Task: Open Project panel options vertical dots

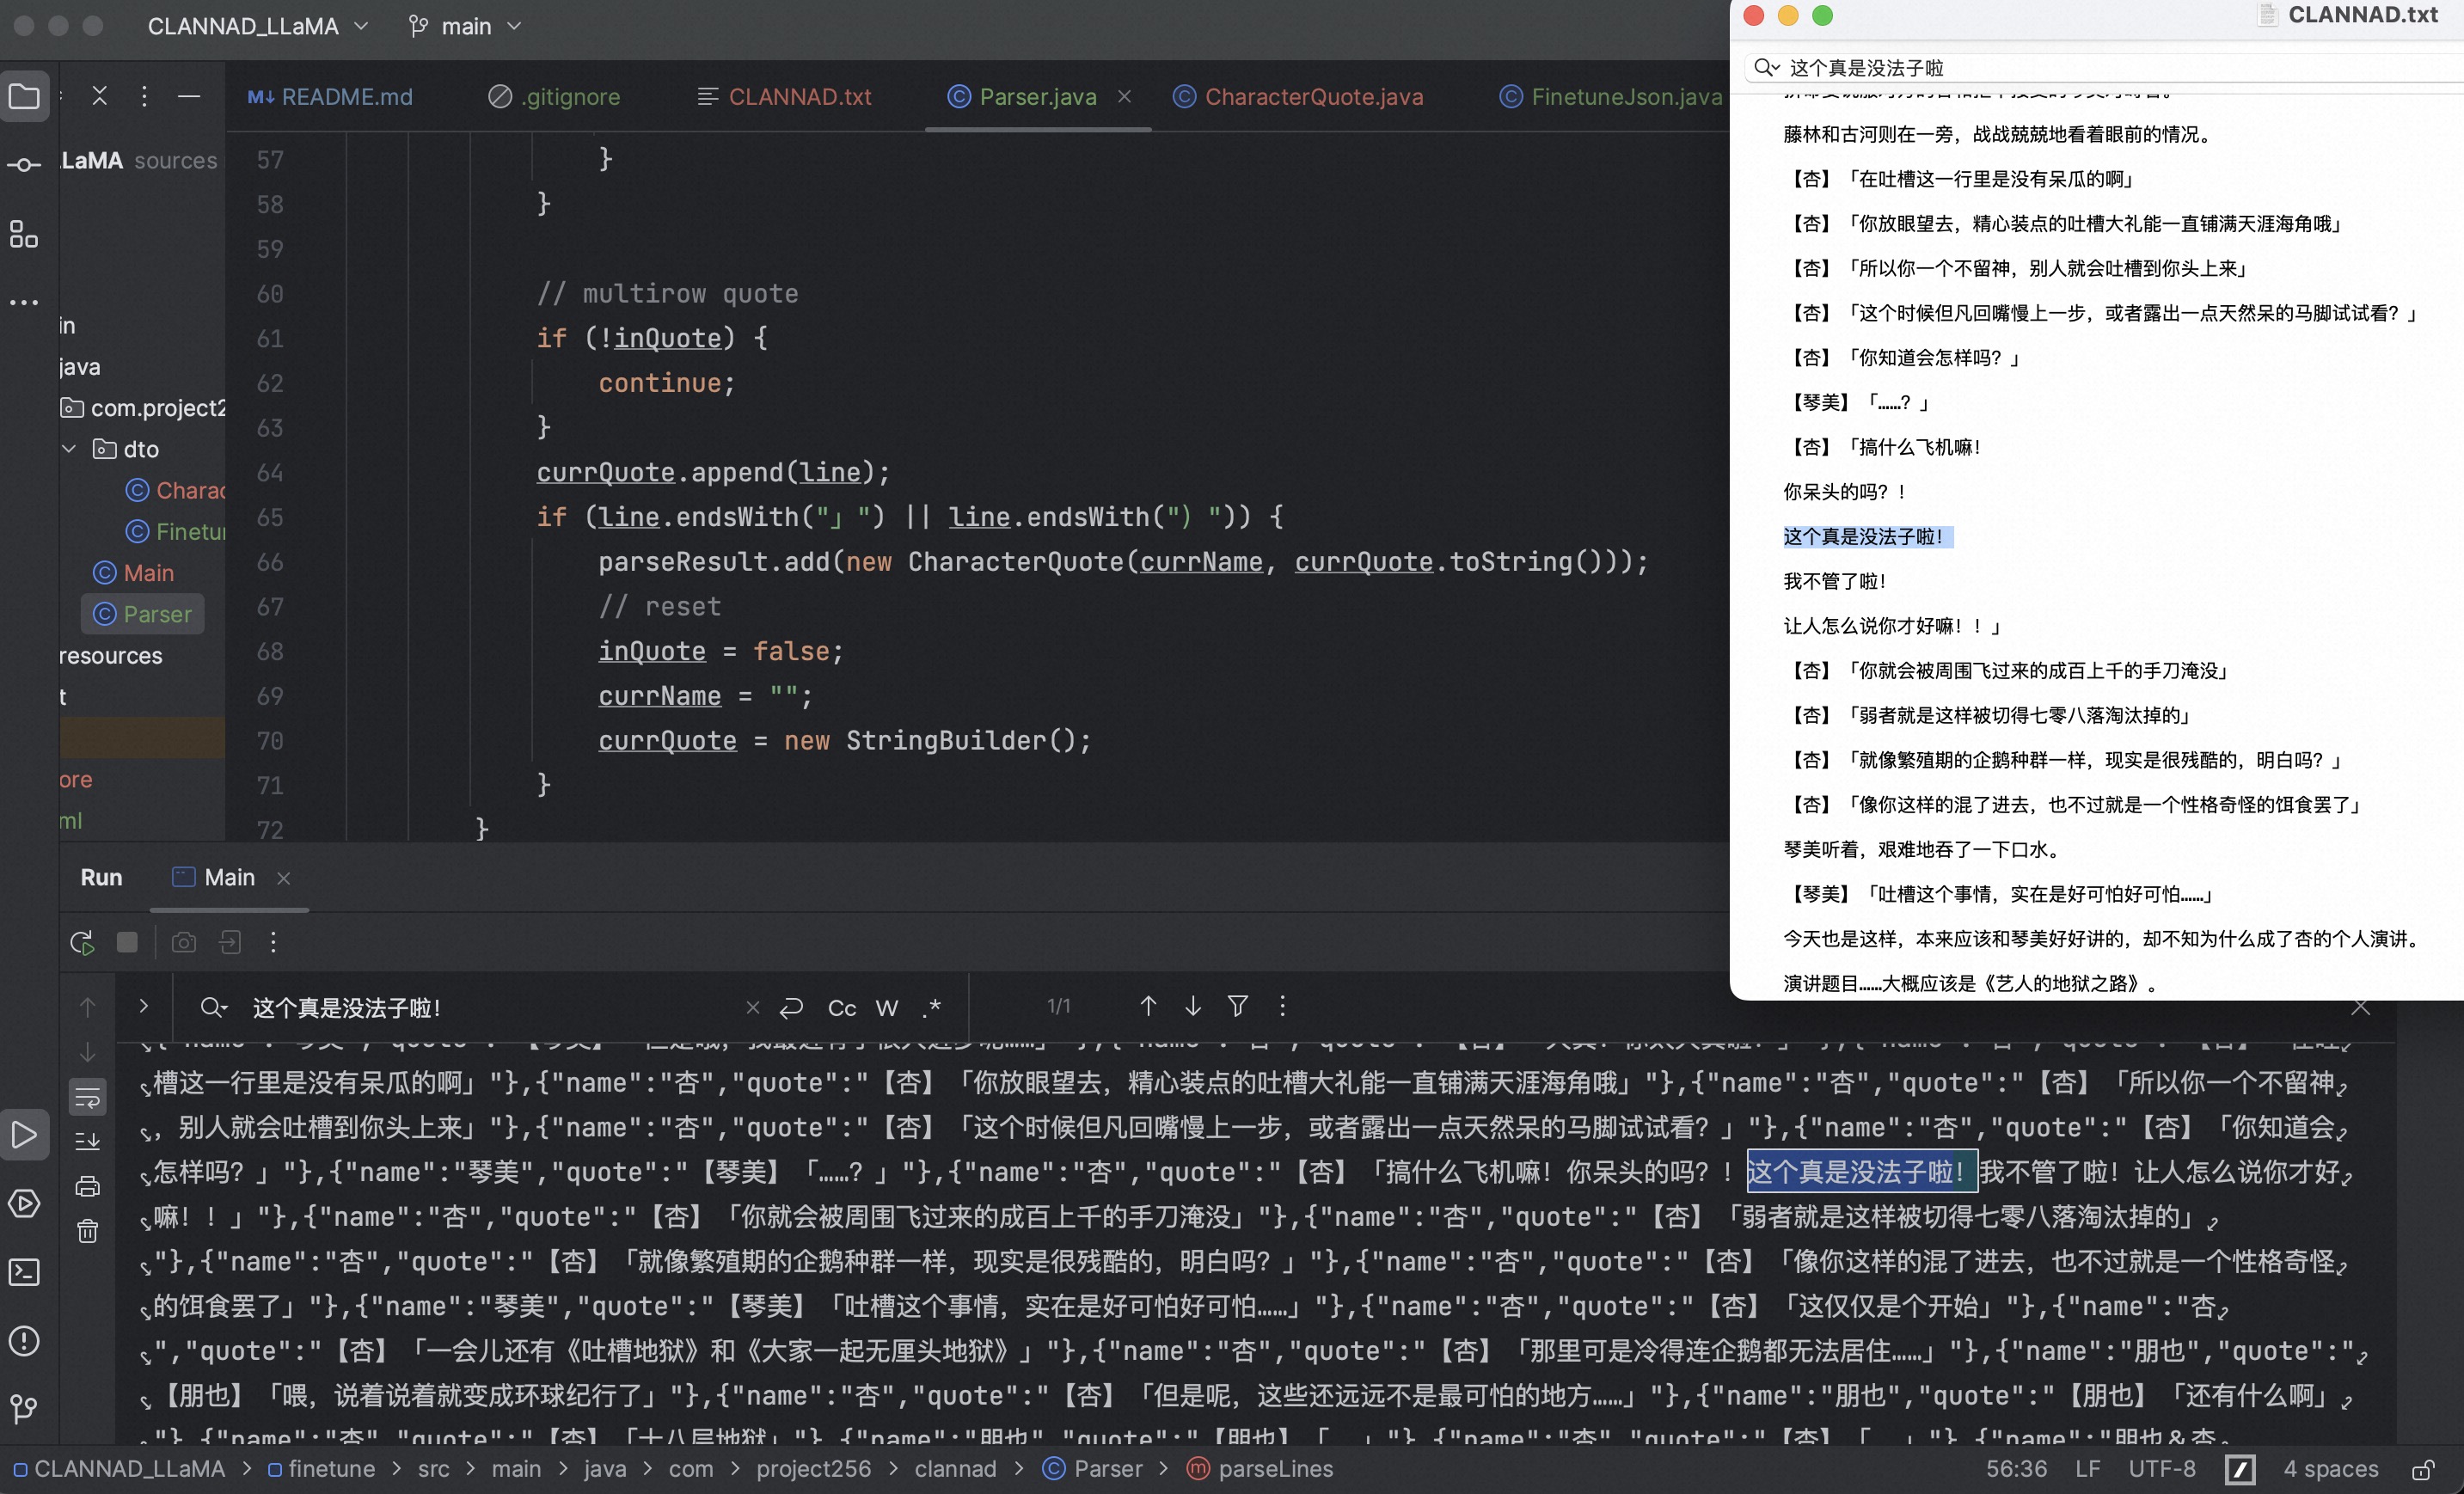Action: (144, 96)
